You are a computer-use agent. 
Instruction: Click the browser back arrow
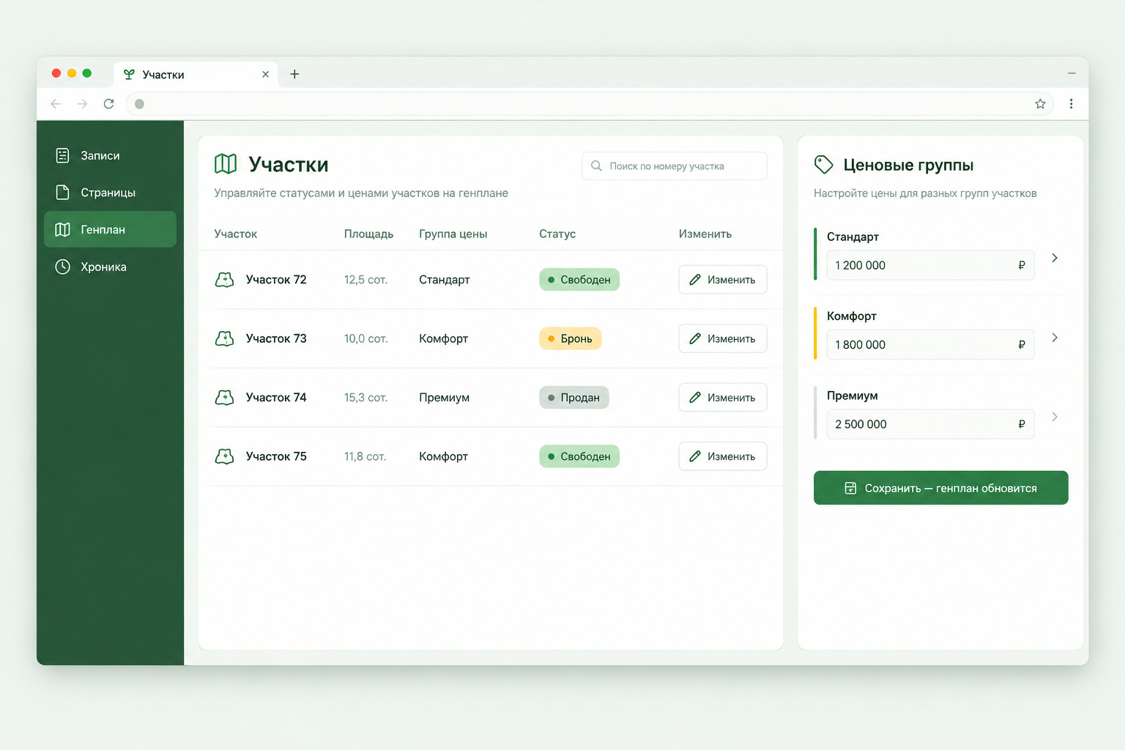pyautogui.click(x=56, y=104)
